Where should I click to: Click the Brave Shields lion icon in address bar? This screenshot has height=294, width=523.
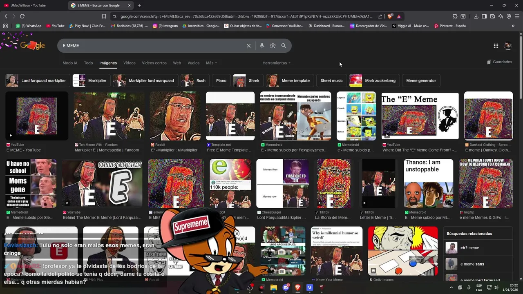point(390,16)
